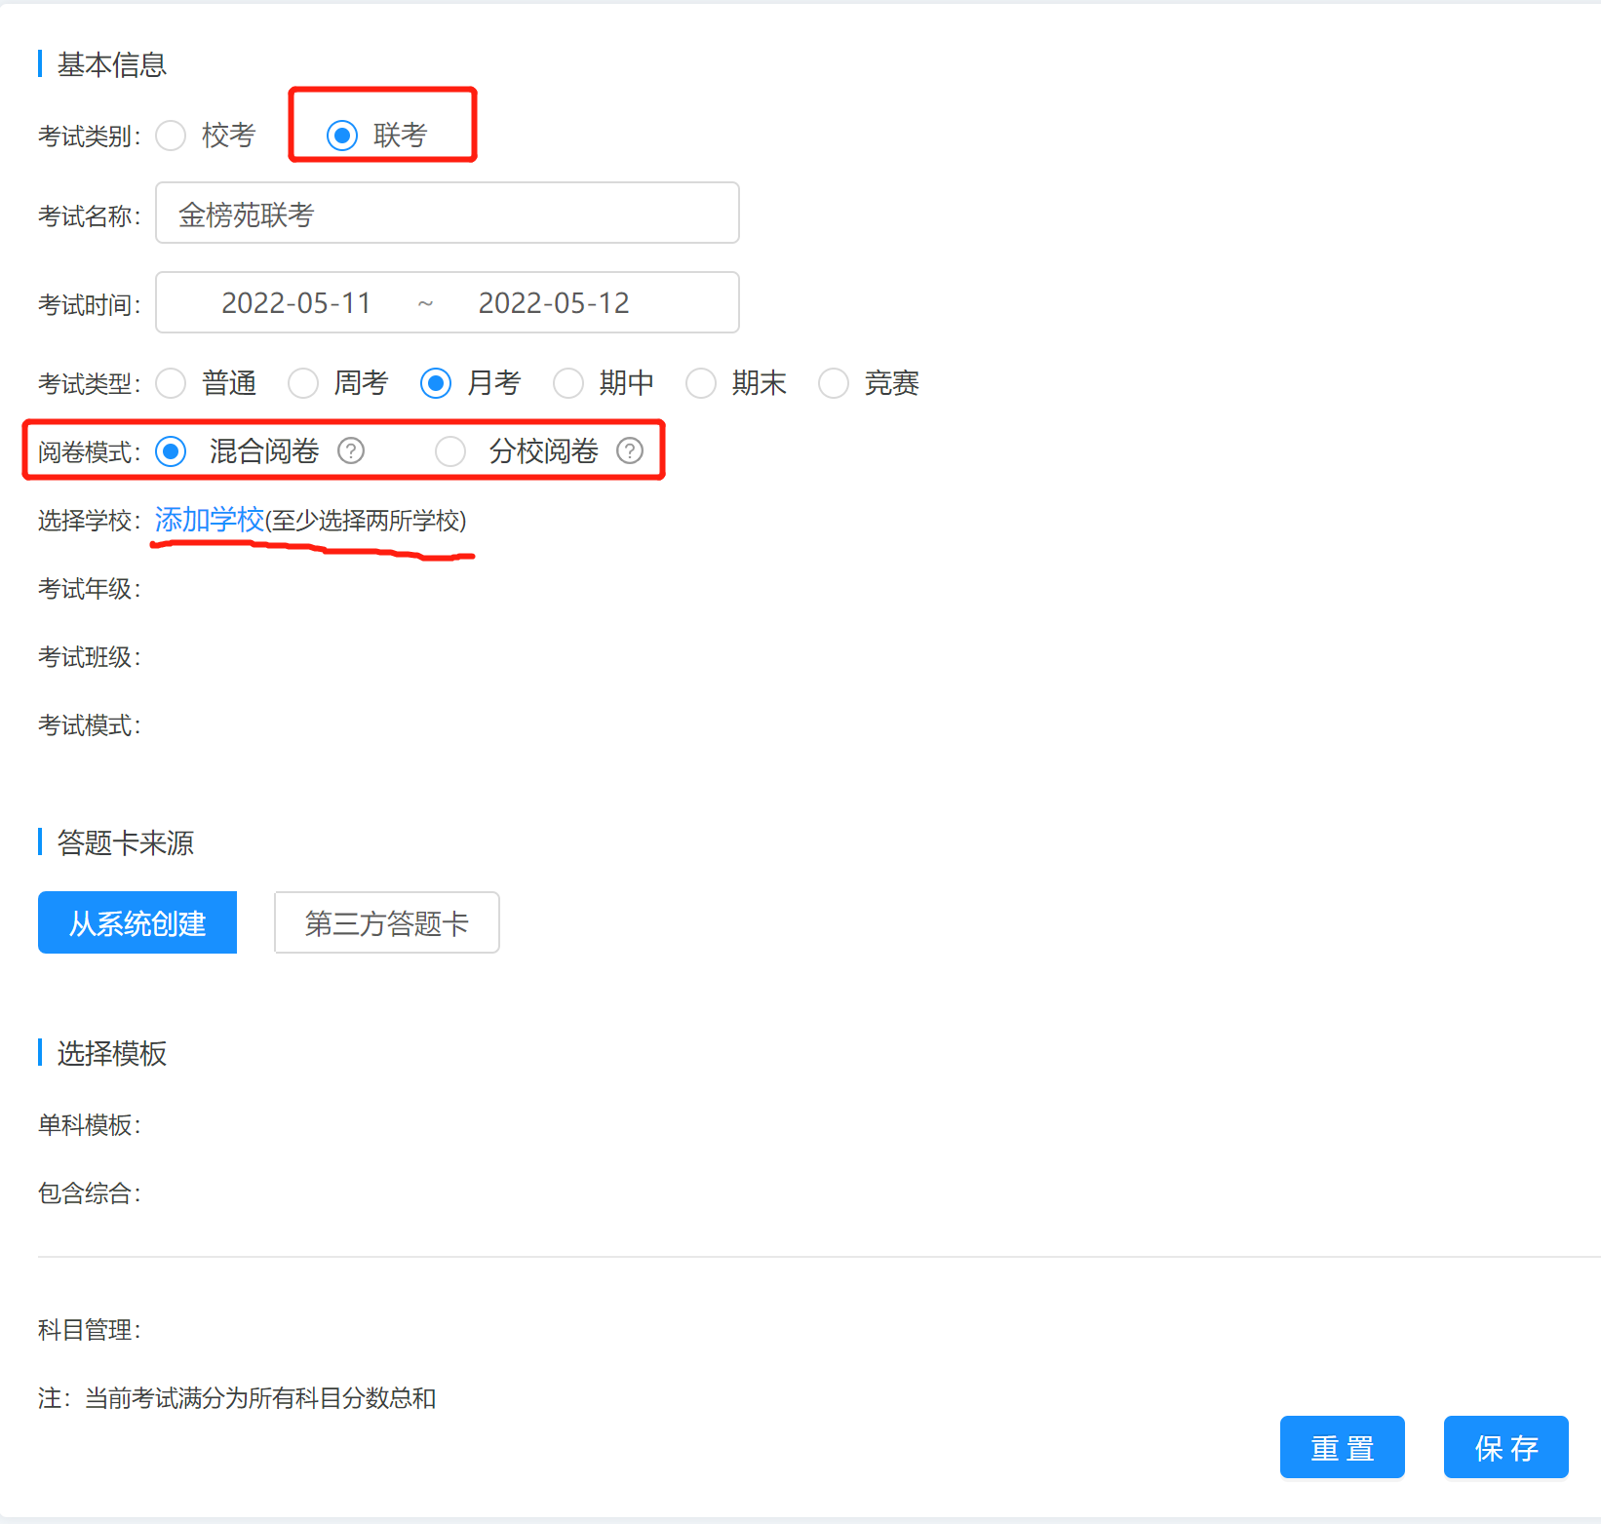Choose 期末 as the exam type
Screen dimensions: 1601x1524
(701, 383)
